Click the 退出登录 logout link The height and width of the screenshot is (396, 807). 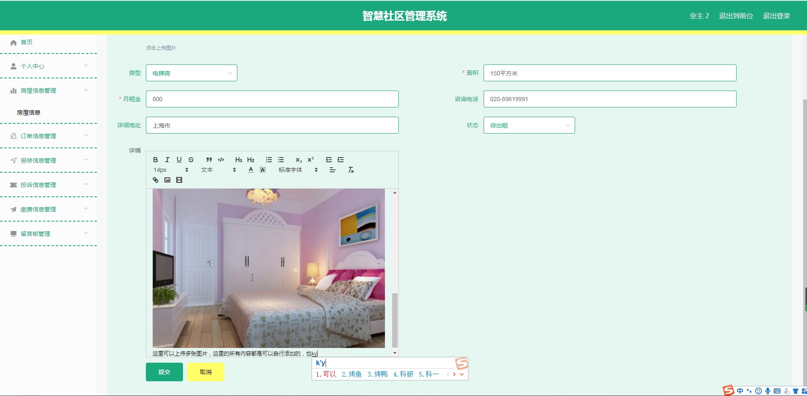(776, 16)
